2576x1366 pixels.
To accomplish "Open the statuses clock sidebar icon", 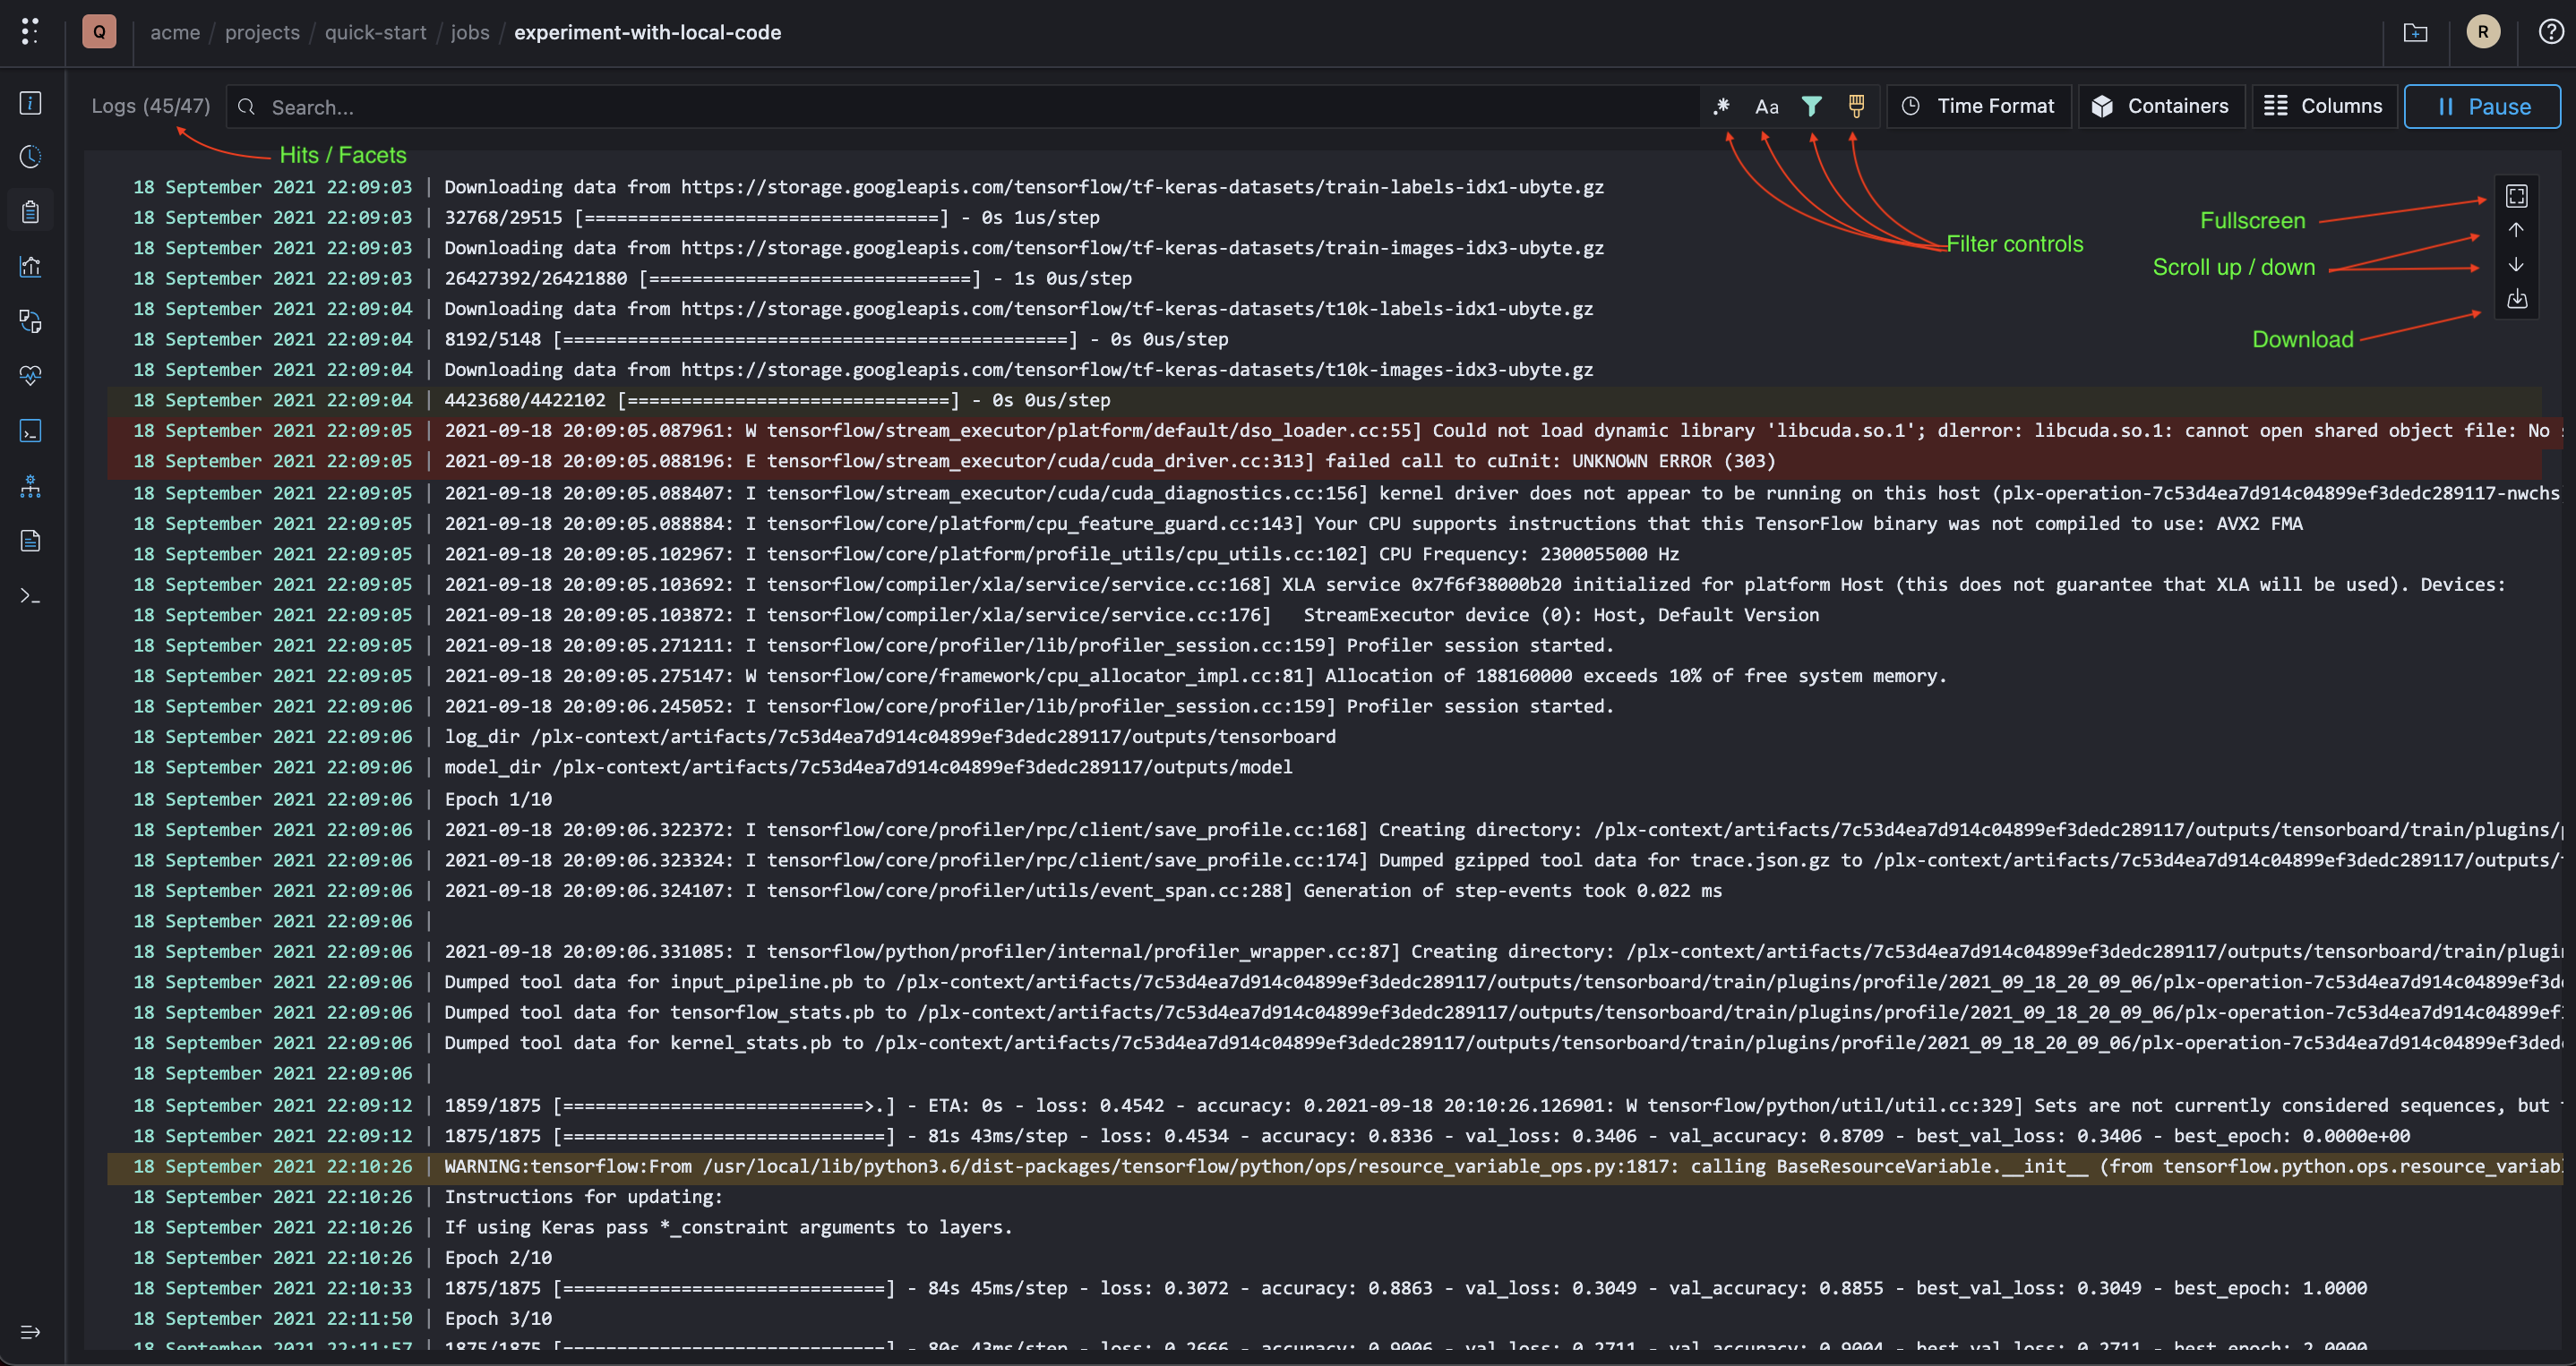I will coord(31,157).
